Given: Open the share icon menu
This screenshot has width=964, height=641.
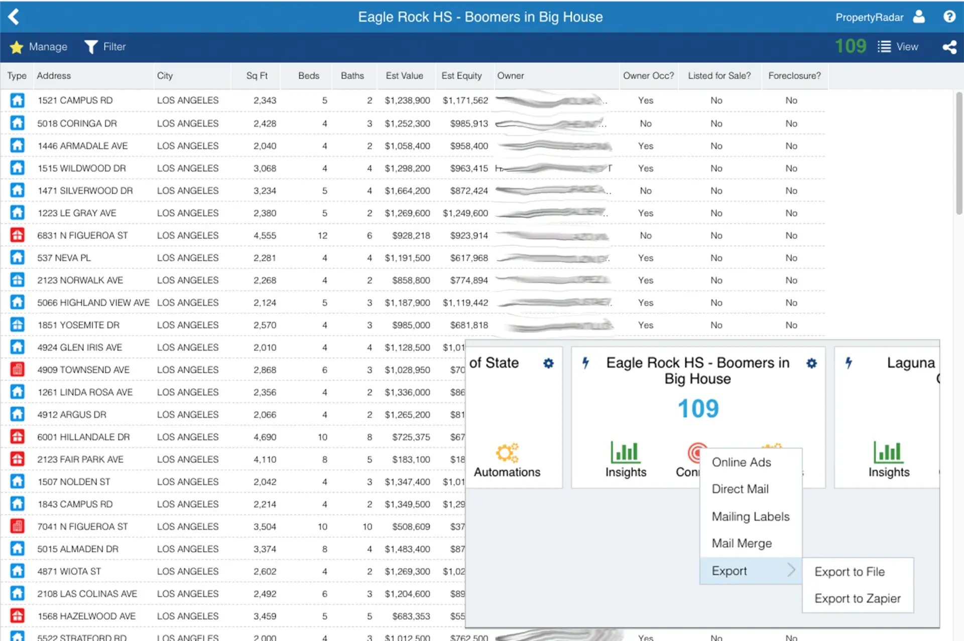Looking at the screenshot, I should (x=949, y=47).
